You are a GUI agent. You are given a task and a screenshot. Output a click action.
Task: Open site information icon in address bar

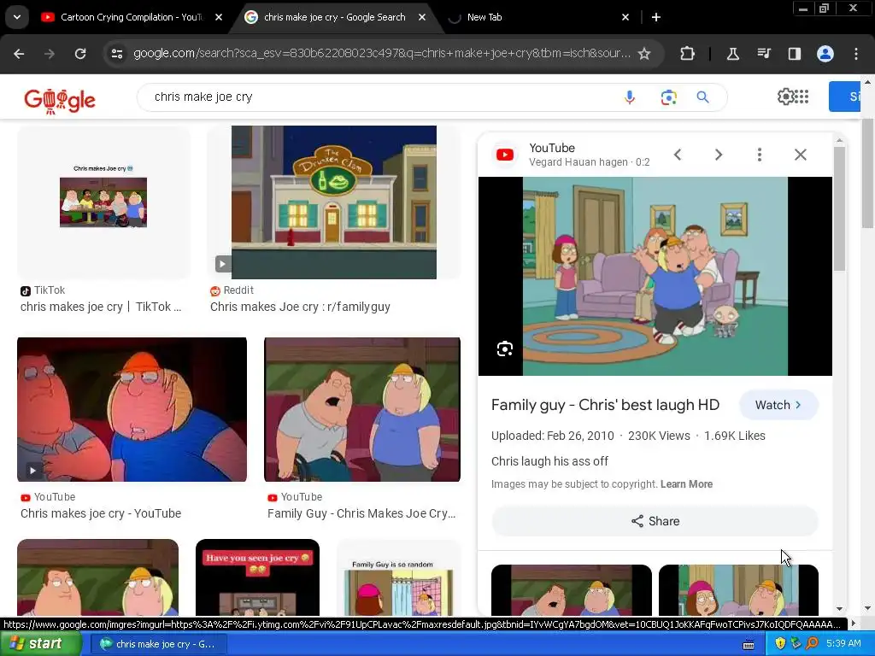click(116, 54)
